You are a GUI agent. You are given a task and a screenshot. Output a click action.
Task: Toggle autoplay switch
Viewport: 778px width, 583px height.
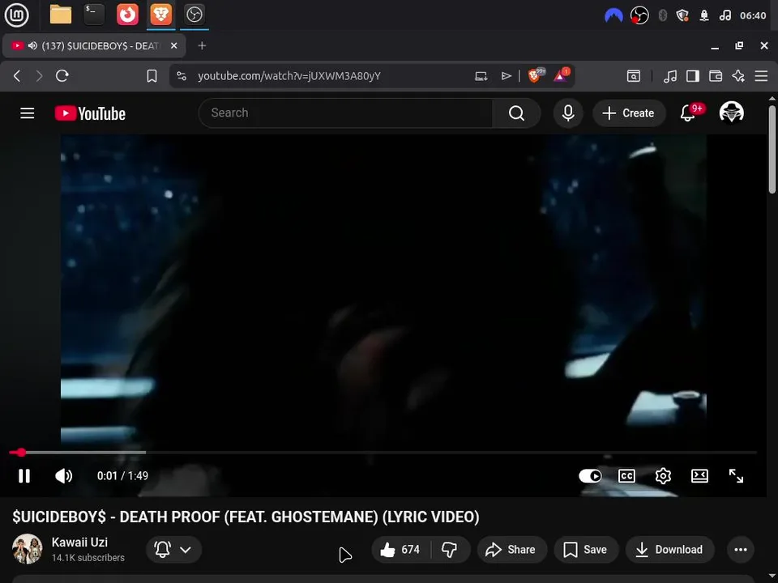click(x=590, y=476)
